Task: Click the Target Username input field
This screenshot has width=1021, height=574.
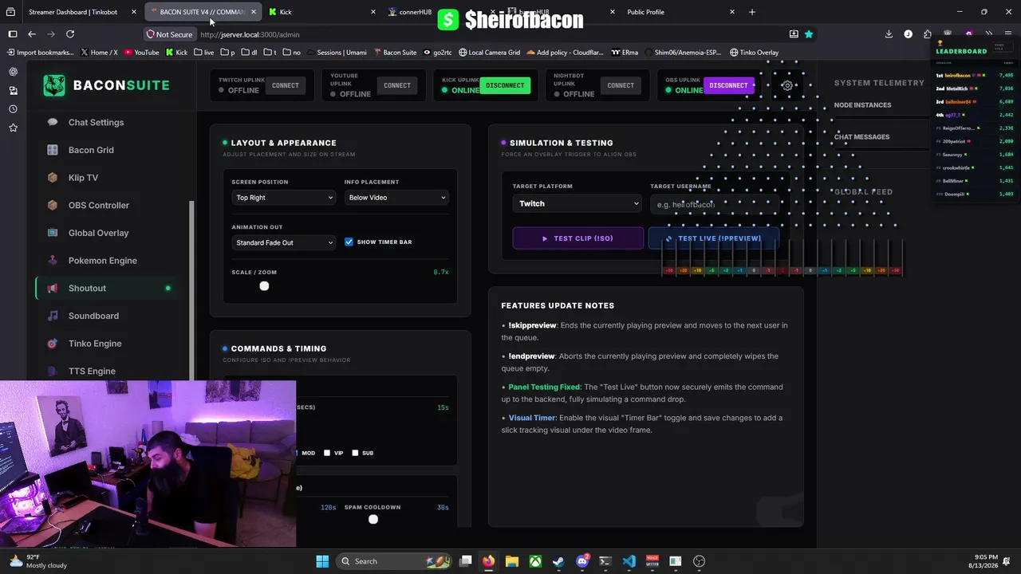Action: (713, 204)
